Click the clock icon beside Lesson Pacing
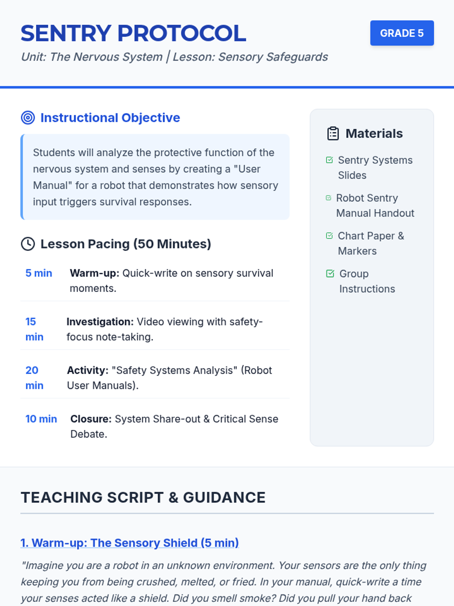 [x=28, y=244]
